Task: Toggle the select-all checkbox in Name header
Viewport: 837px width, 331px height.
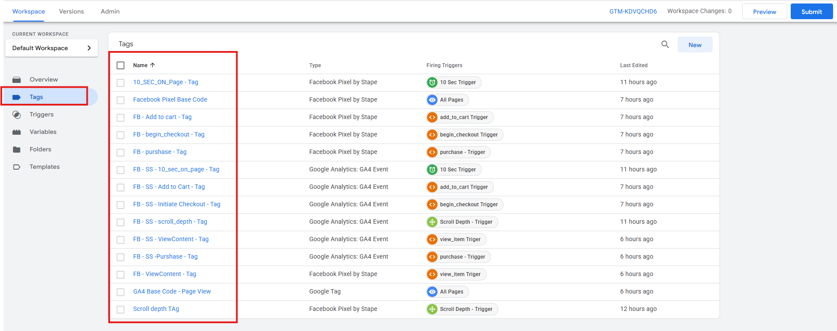Action: coord(121,65)
